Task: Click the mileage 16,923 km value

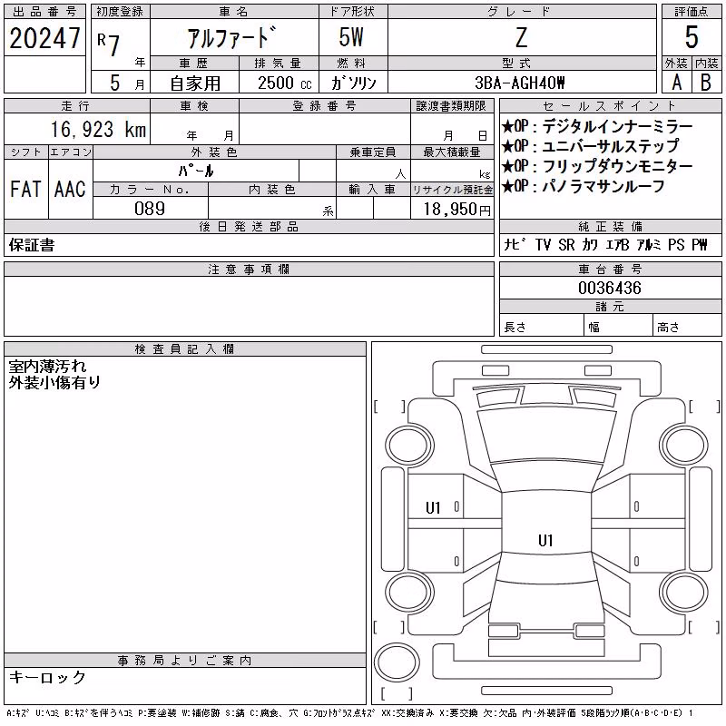Action: pos(98,129)
